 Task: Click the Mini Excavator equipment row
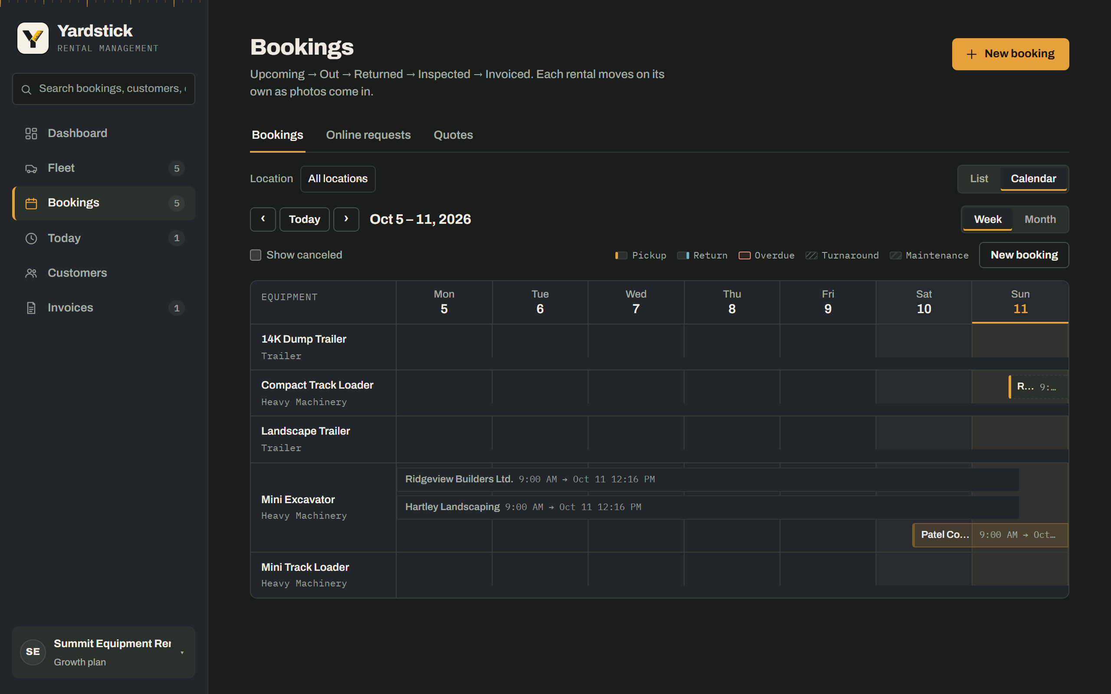pos(323,507)
